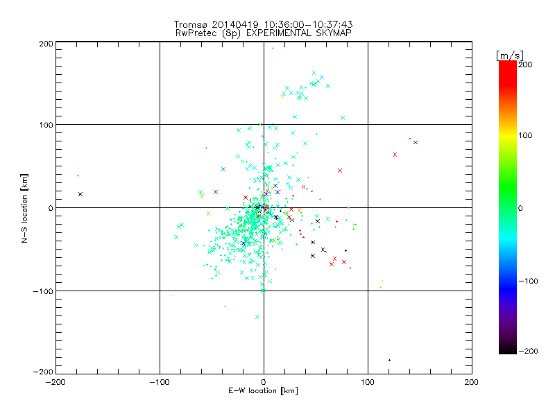Click the N-S axis "100" tick label

click(46, 125)
